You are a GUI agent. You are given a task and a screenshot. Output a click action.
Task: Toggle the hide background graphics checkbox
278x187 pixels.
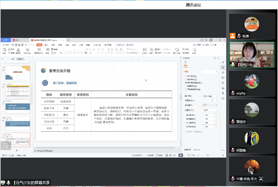pyautogui.click(x=186, y=89)
